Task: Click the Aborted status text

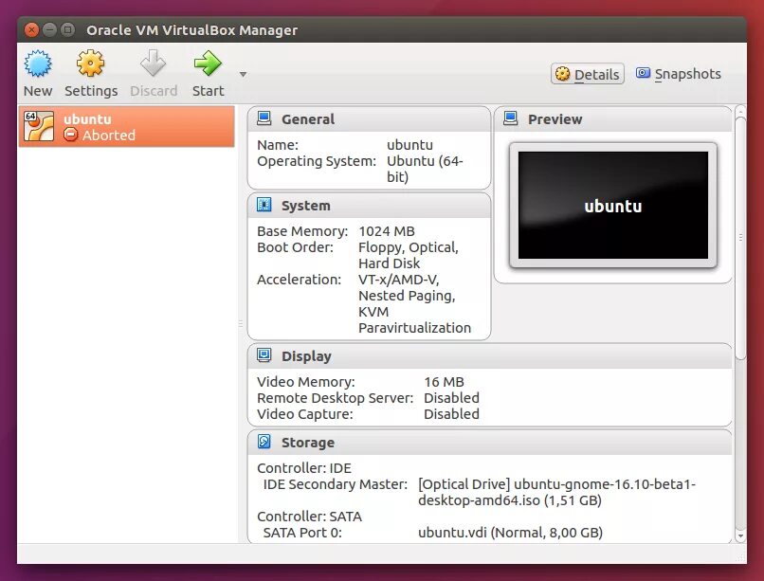Action: 109,136
